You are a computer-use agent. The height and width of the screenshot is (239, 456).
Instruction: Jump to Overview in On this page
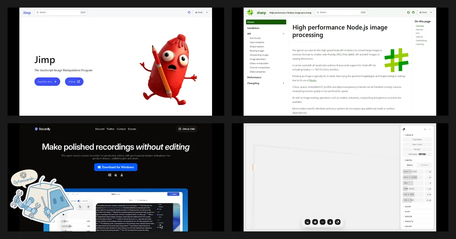pos(420,26)
